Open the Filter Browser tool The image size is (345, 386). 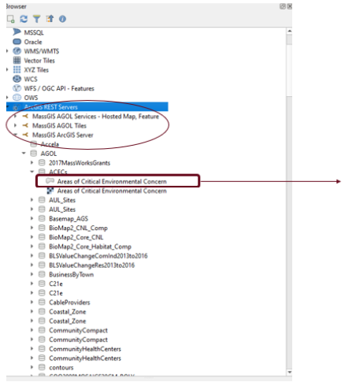[x=36, y=19]
